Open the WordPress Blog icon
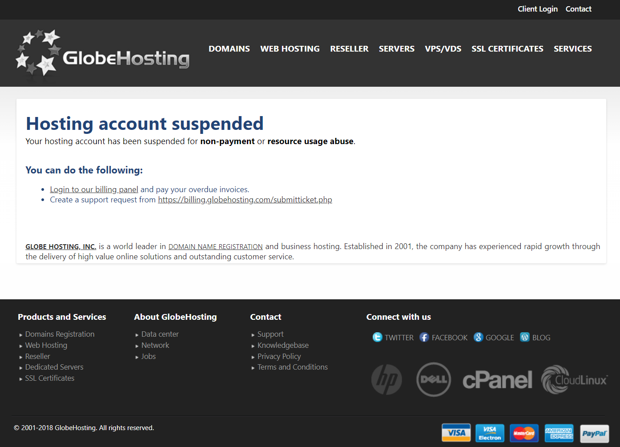This screenshot has width=620, height=447. tap(525, 337)
